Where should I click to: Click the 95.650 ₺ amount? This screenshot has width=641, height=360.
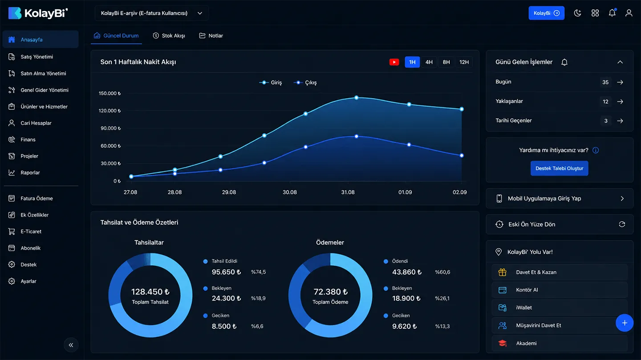click(226, 272)
